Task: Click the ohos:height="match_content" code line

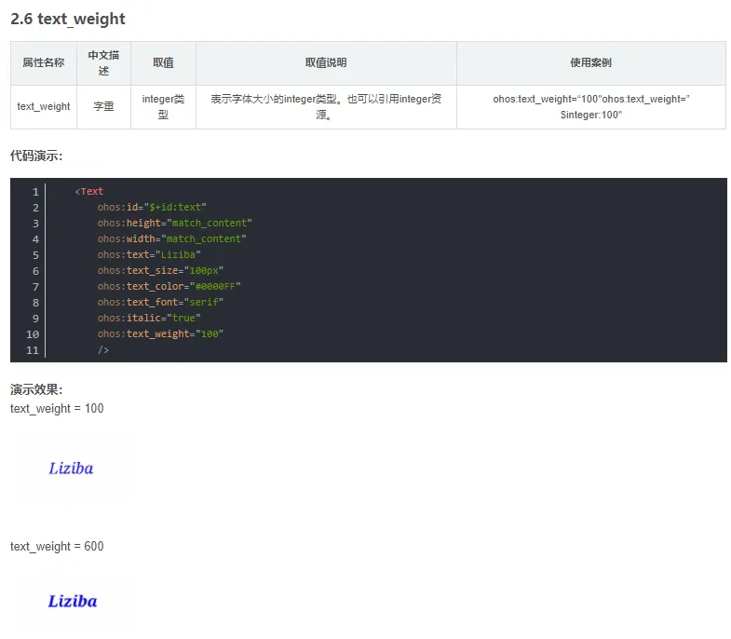Action: pos(174,223)
